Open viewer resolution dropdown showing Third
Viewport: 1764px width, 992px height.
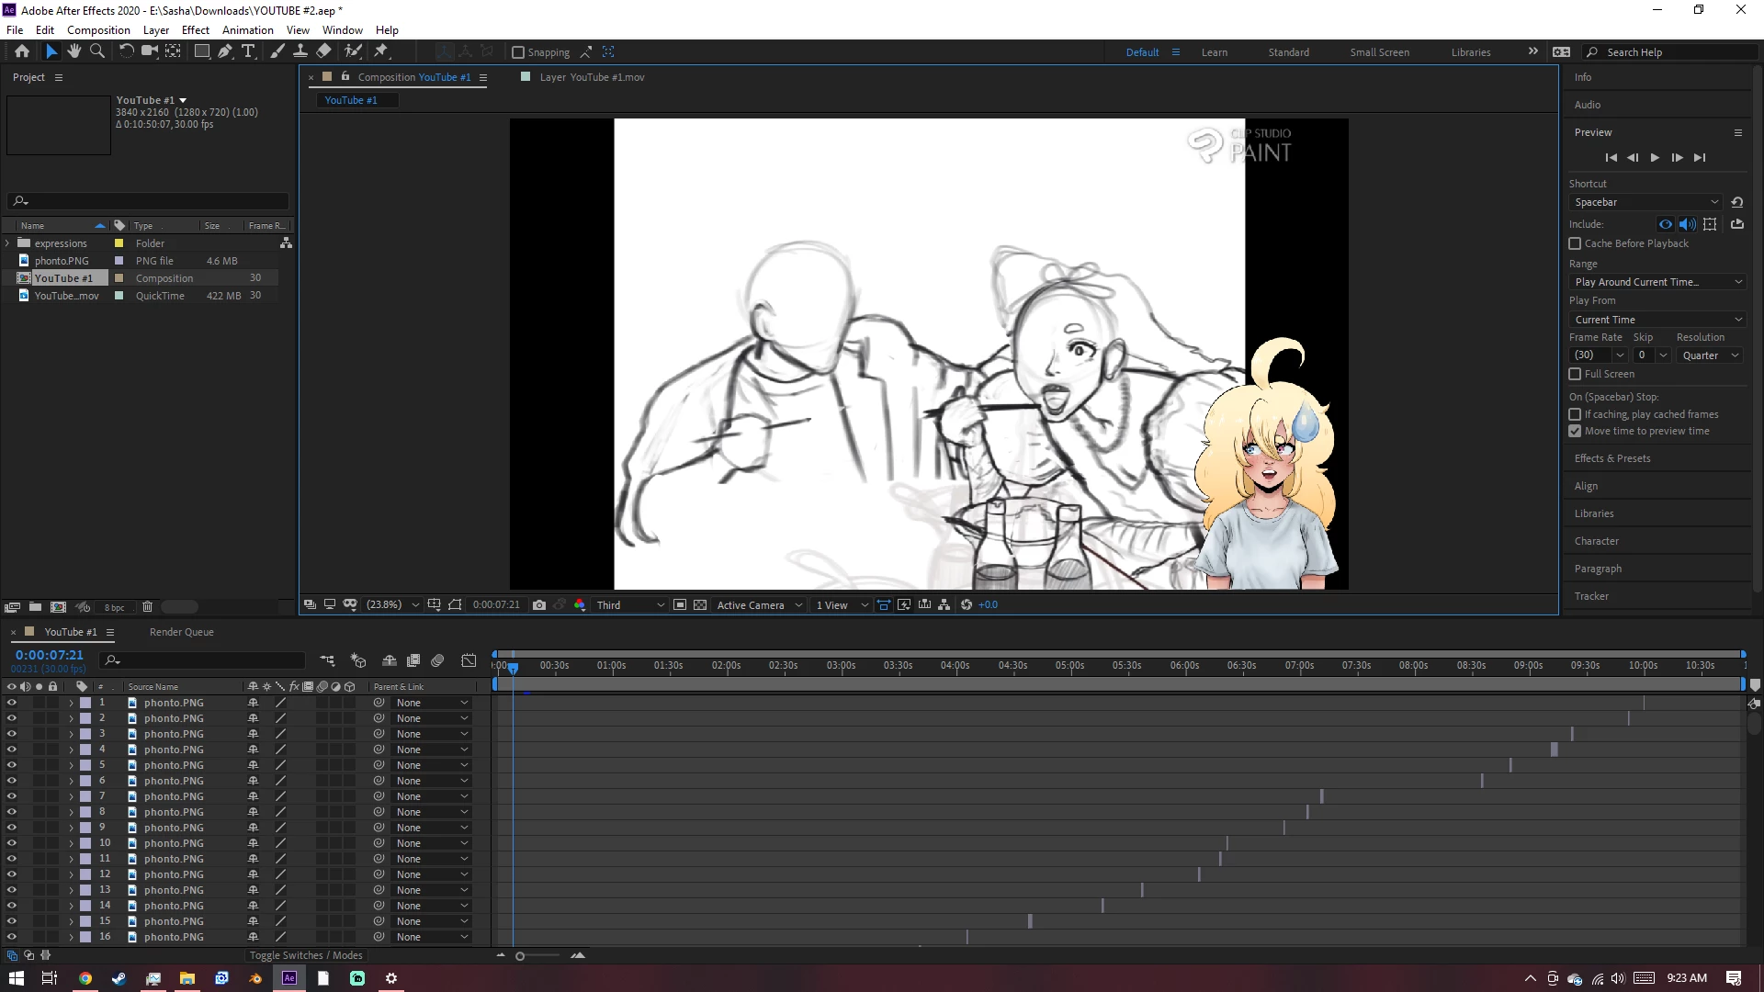(x=630, y=604)
